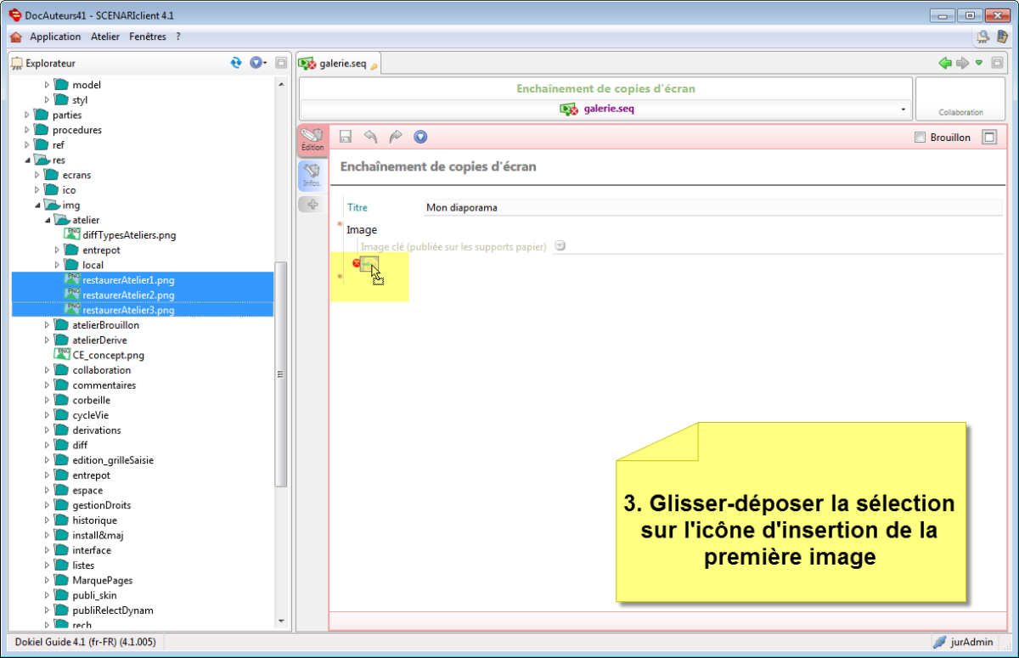Image resolution: width=1019 pixels, height=658 pixels.
Task: Collapse the atelier folder
Action: pos(48,220)
